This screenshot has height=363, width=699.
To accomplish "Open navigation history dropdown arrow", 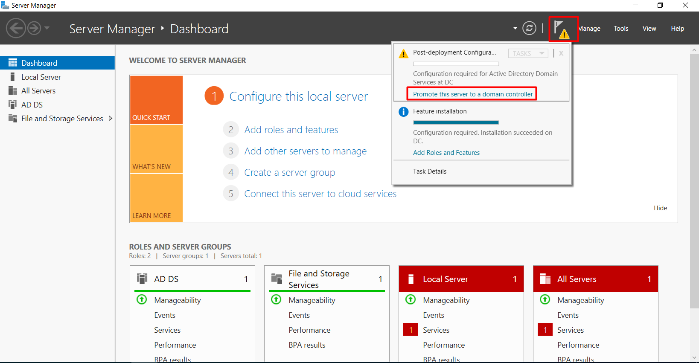I will [47, 29].
